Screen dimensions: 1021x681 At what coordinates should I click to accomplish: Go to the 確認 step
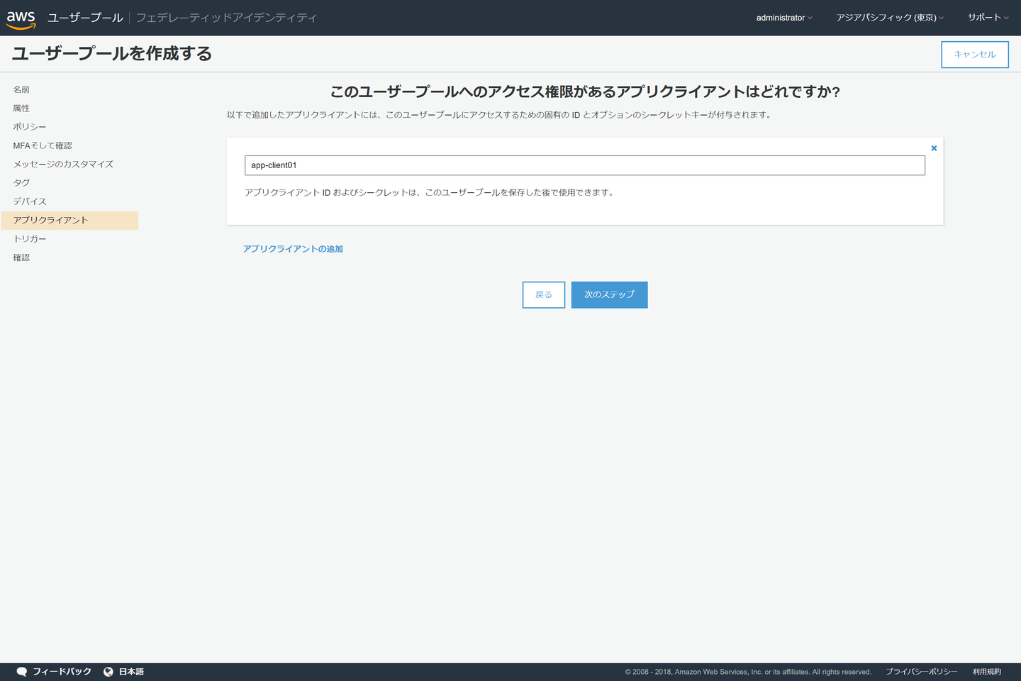21,258
